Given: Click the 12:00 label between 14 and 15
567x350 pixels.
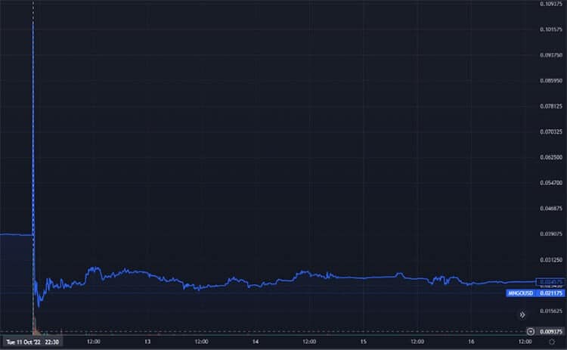Looking at the screenshot, I should tap(309, 342).
